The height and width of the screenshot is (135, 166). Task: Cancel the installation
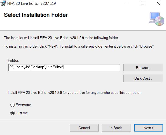pos(84,128)
